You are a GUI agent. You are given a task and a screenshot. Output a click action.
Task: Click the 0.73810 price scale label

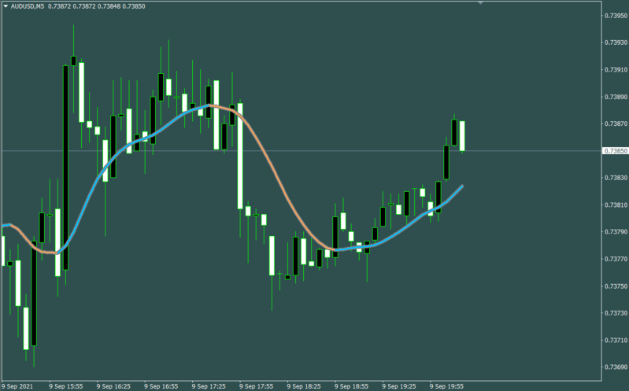[616, 205]
